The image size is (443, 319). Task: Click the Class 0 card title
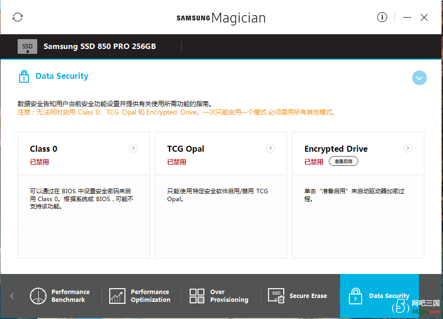click(x=44, y=149)
